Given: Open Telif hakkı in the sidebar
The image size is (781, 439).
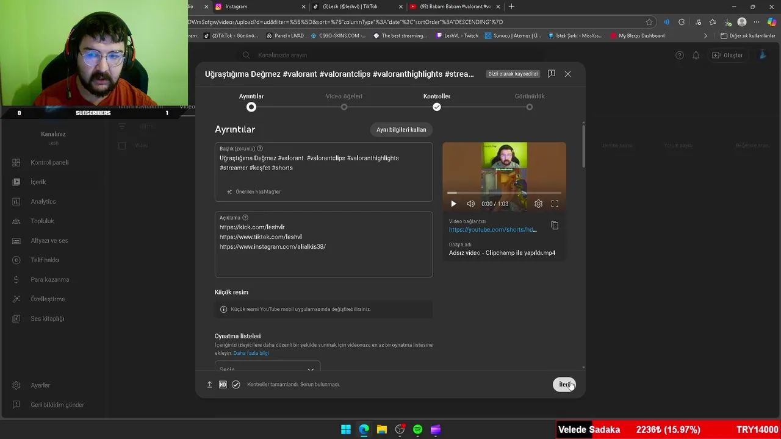Looking at the screenshot, I should [45, 260].
